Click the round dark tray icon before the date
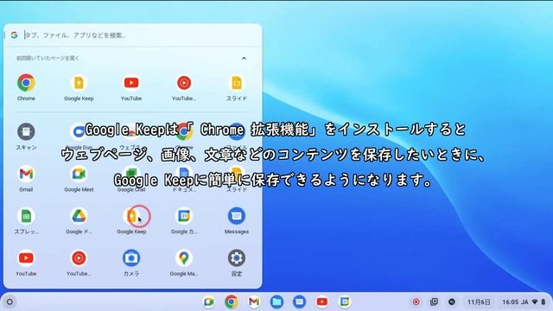Viewport: 553px width, 311px height. 452,301
